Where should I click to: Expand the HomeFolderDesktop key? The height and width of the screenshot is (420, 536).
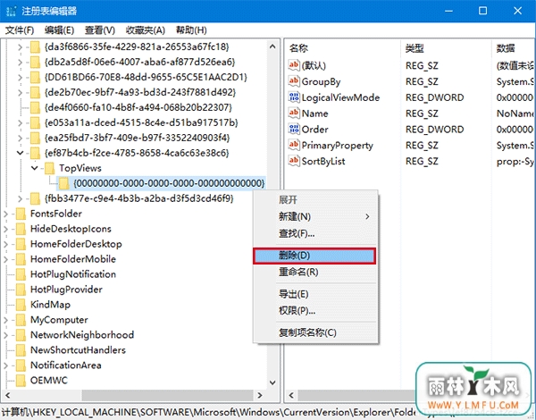[5, 244]
